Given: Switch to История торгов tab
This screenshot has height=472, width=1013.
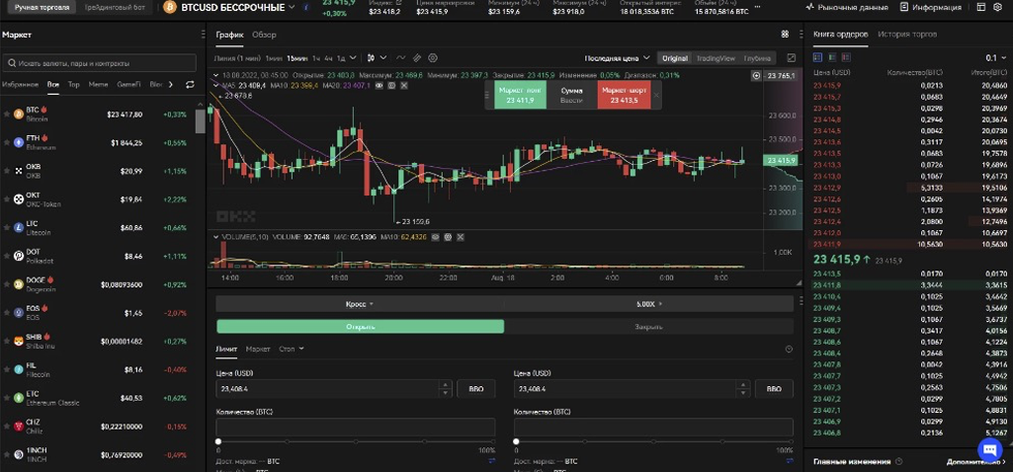Looking at the screenshot, I should tap(906, 35).
